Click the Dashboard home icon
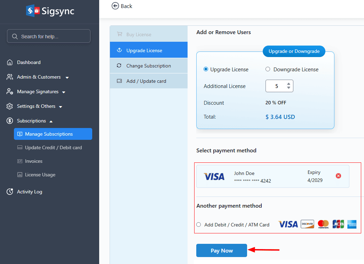The image size is (364, 264). [x=10, y=63]
